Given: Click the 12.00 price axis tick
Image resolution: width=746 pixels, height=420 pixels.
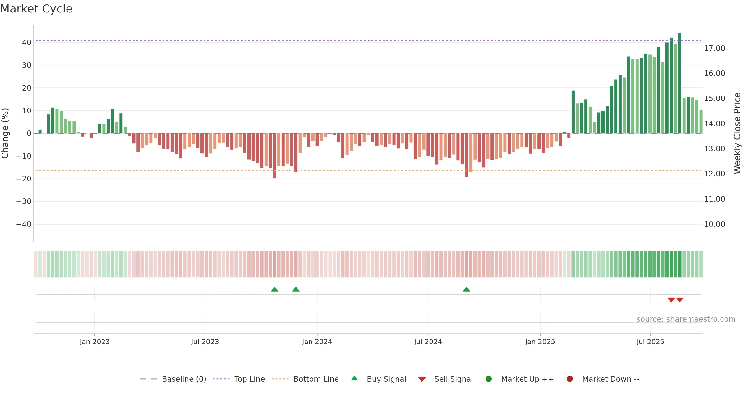Looking at the screenshot, I should click(714, 174).
